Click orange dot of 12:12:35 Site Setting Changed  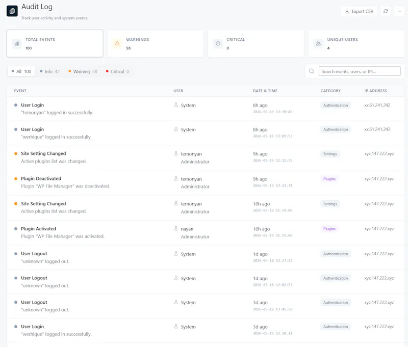(x=16, y=153)
